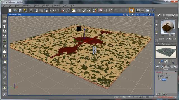179x100 pixels.
Task: Click the Zoom 17% status bar entry
Action: [x=126, y=97]
